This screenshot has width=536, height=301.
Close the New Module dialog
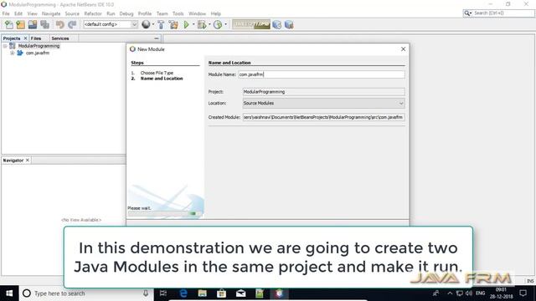tap(403, 49)
